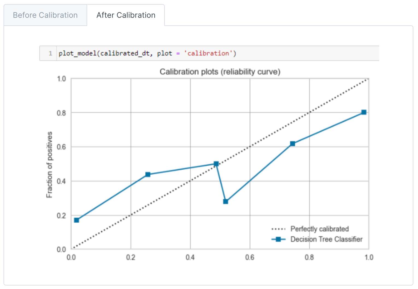Click line number 1 in code gutter
The height and width of the screenshot is (289, 418).
point(50,53)
